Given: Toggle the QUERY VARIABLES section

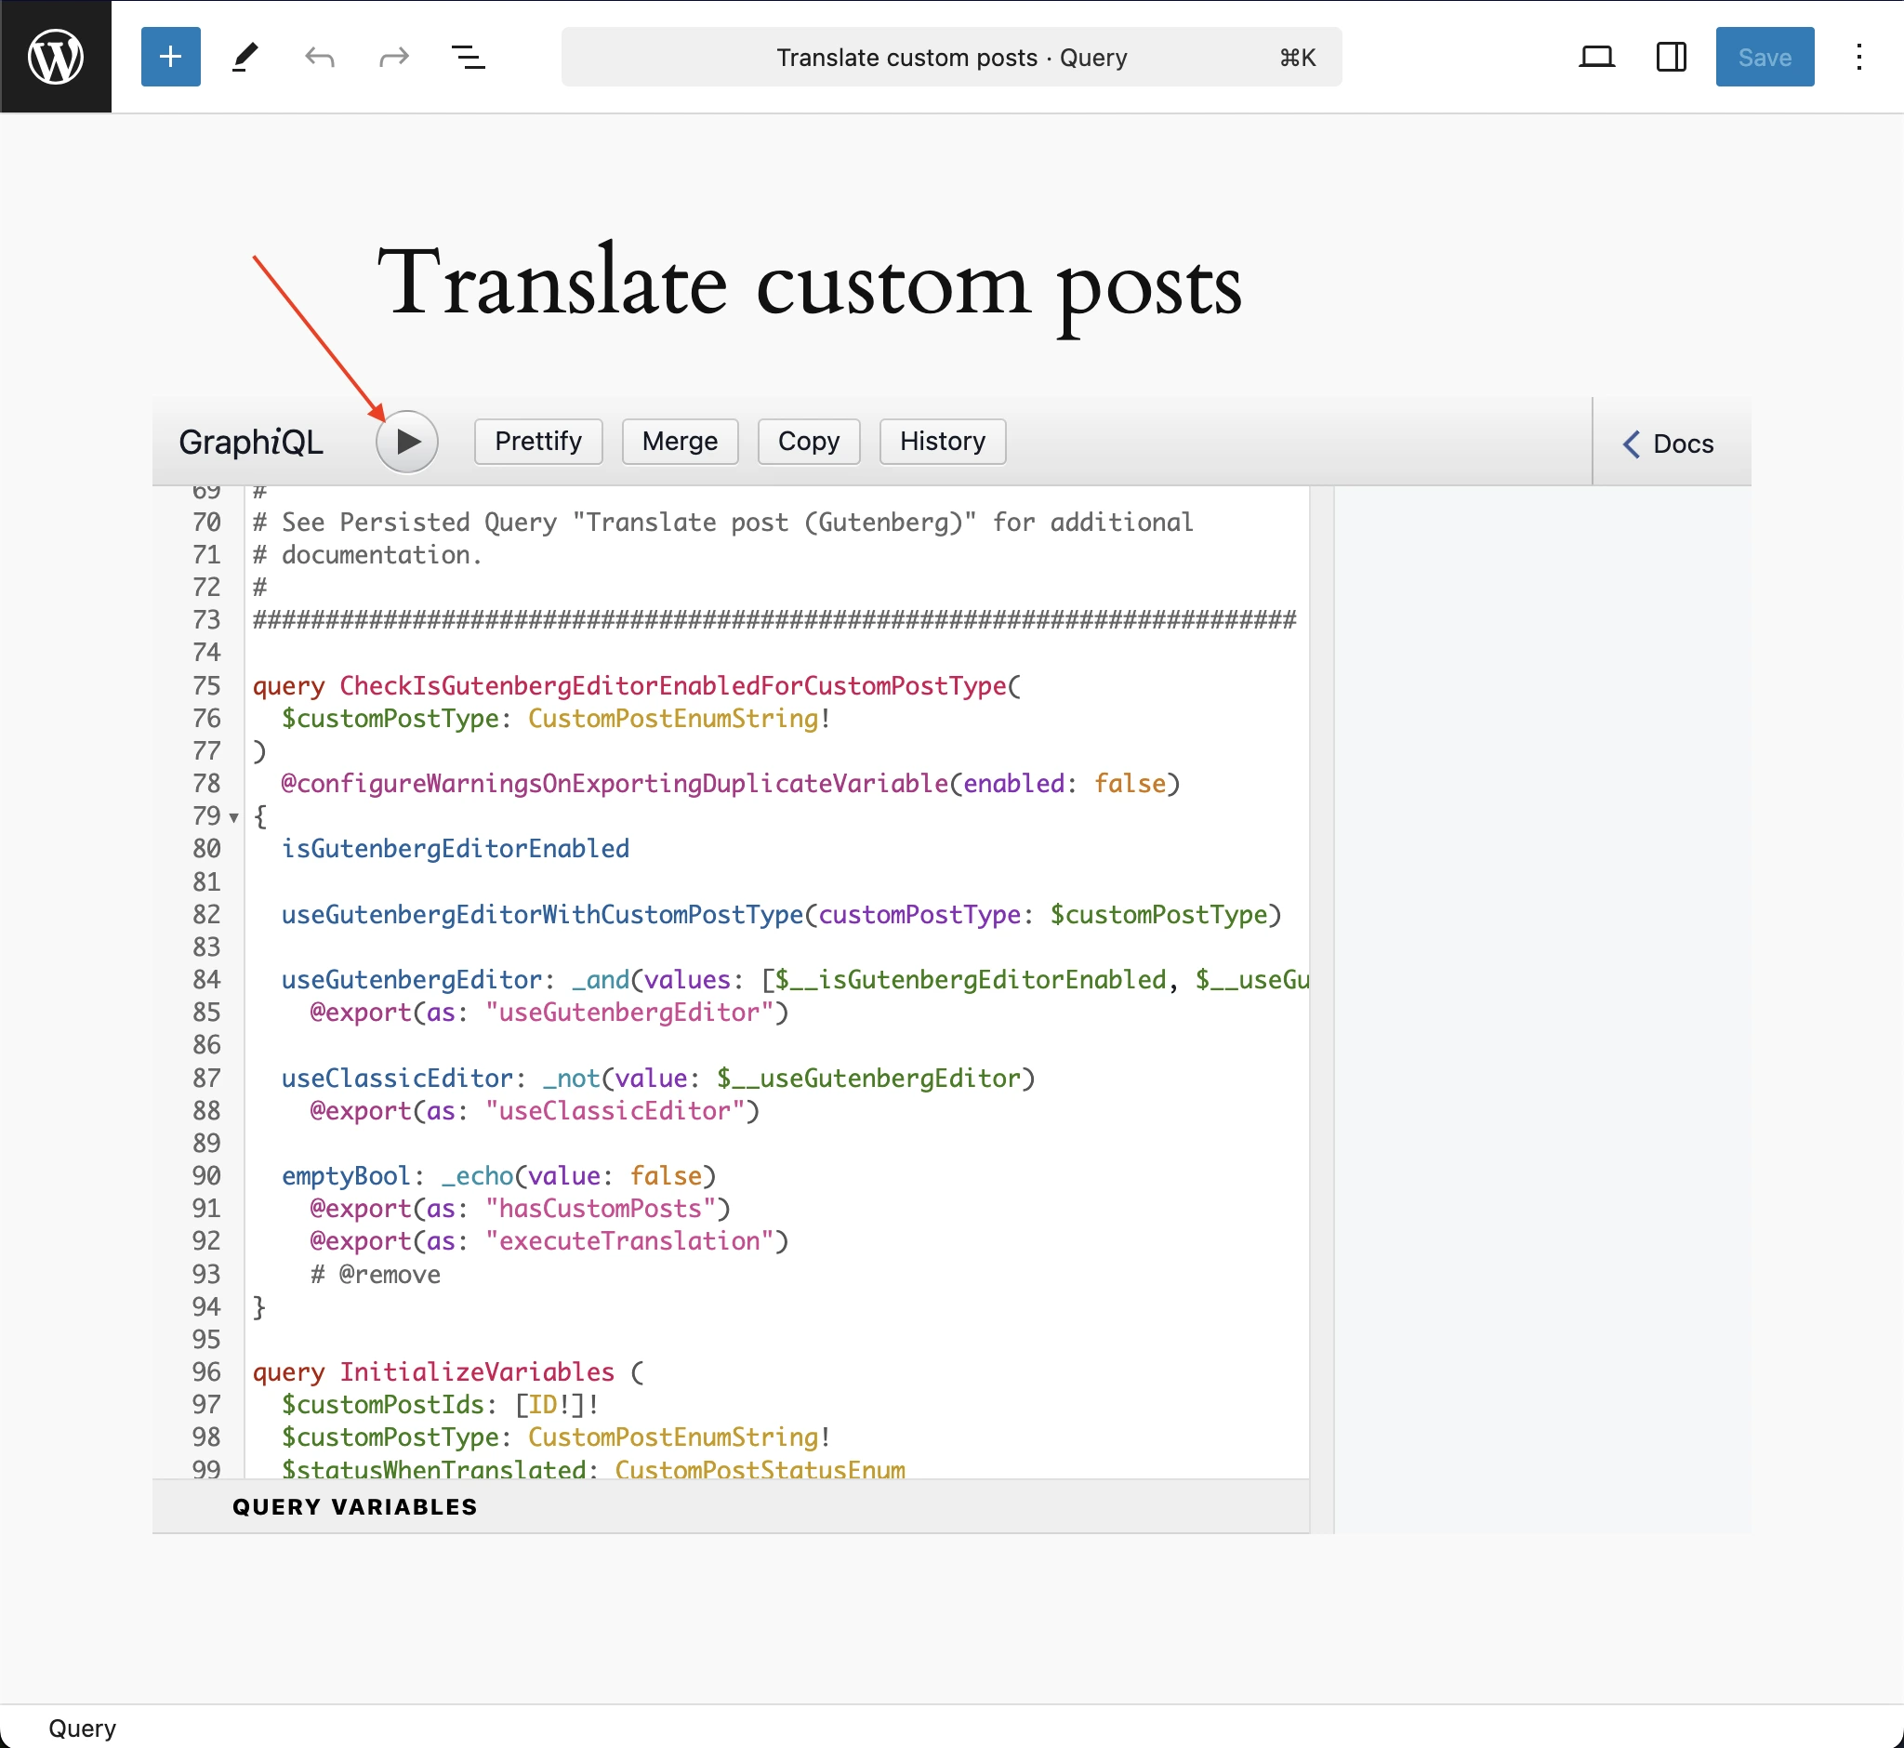Looking at the screenshot, I should [355, 1506].
